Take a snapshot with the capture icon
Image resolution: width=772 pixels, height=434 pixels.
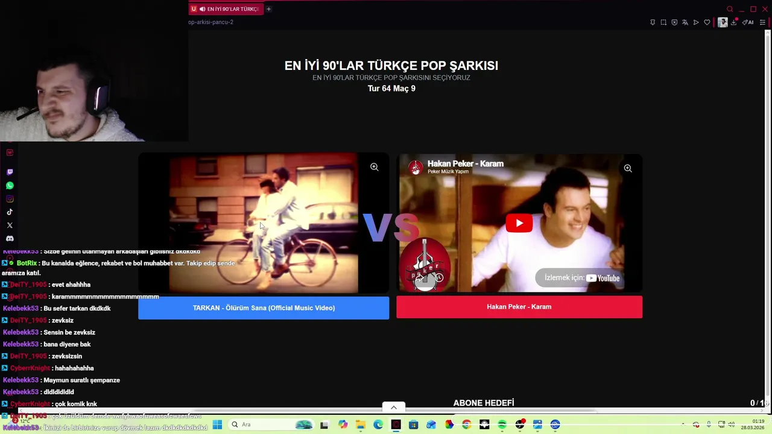click(x=663, y=22)
